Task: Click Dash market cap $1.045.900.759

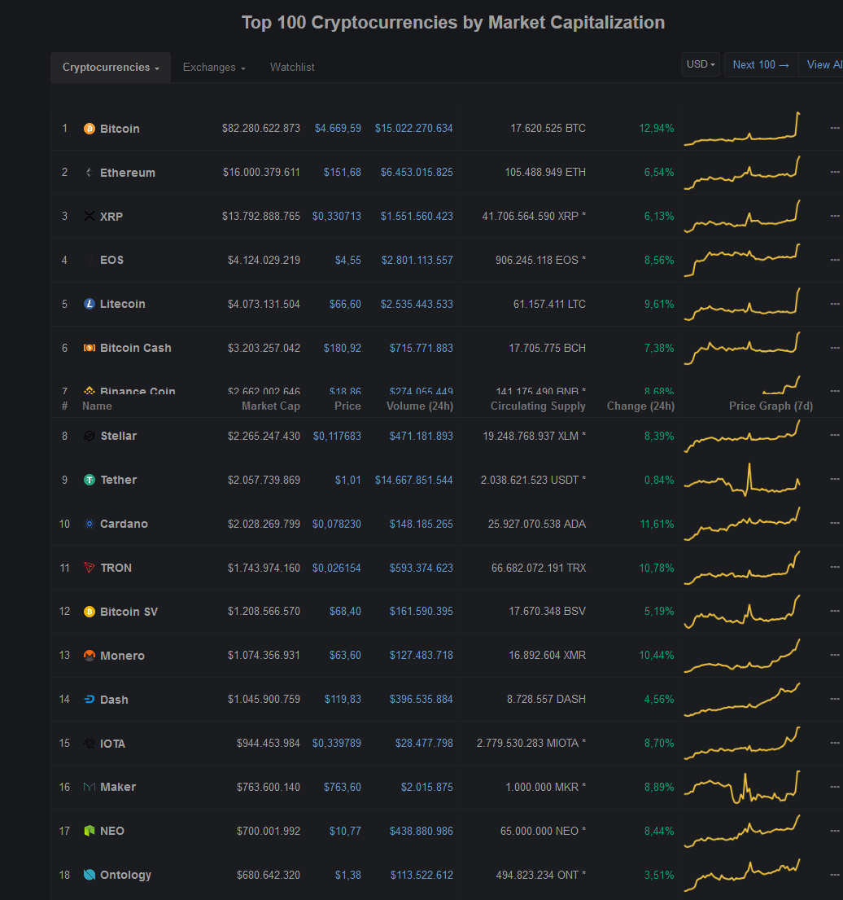Action: click(264, 699)
